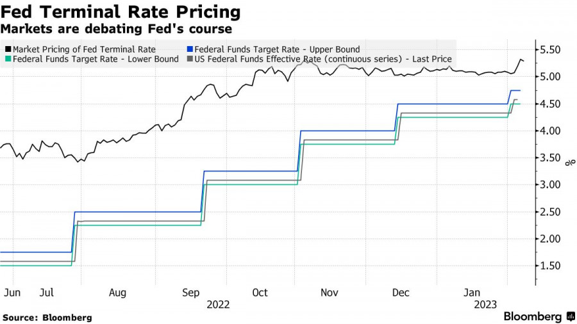Click the blue Upper Bound legend swatch

(x=189, y=49)
